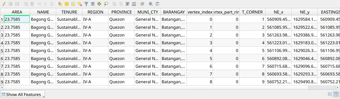Select row 1 via its row number
Image resolution: width=340 pixels, height=99 pixels.
point(2,19)
